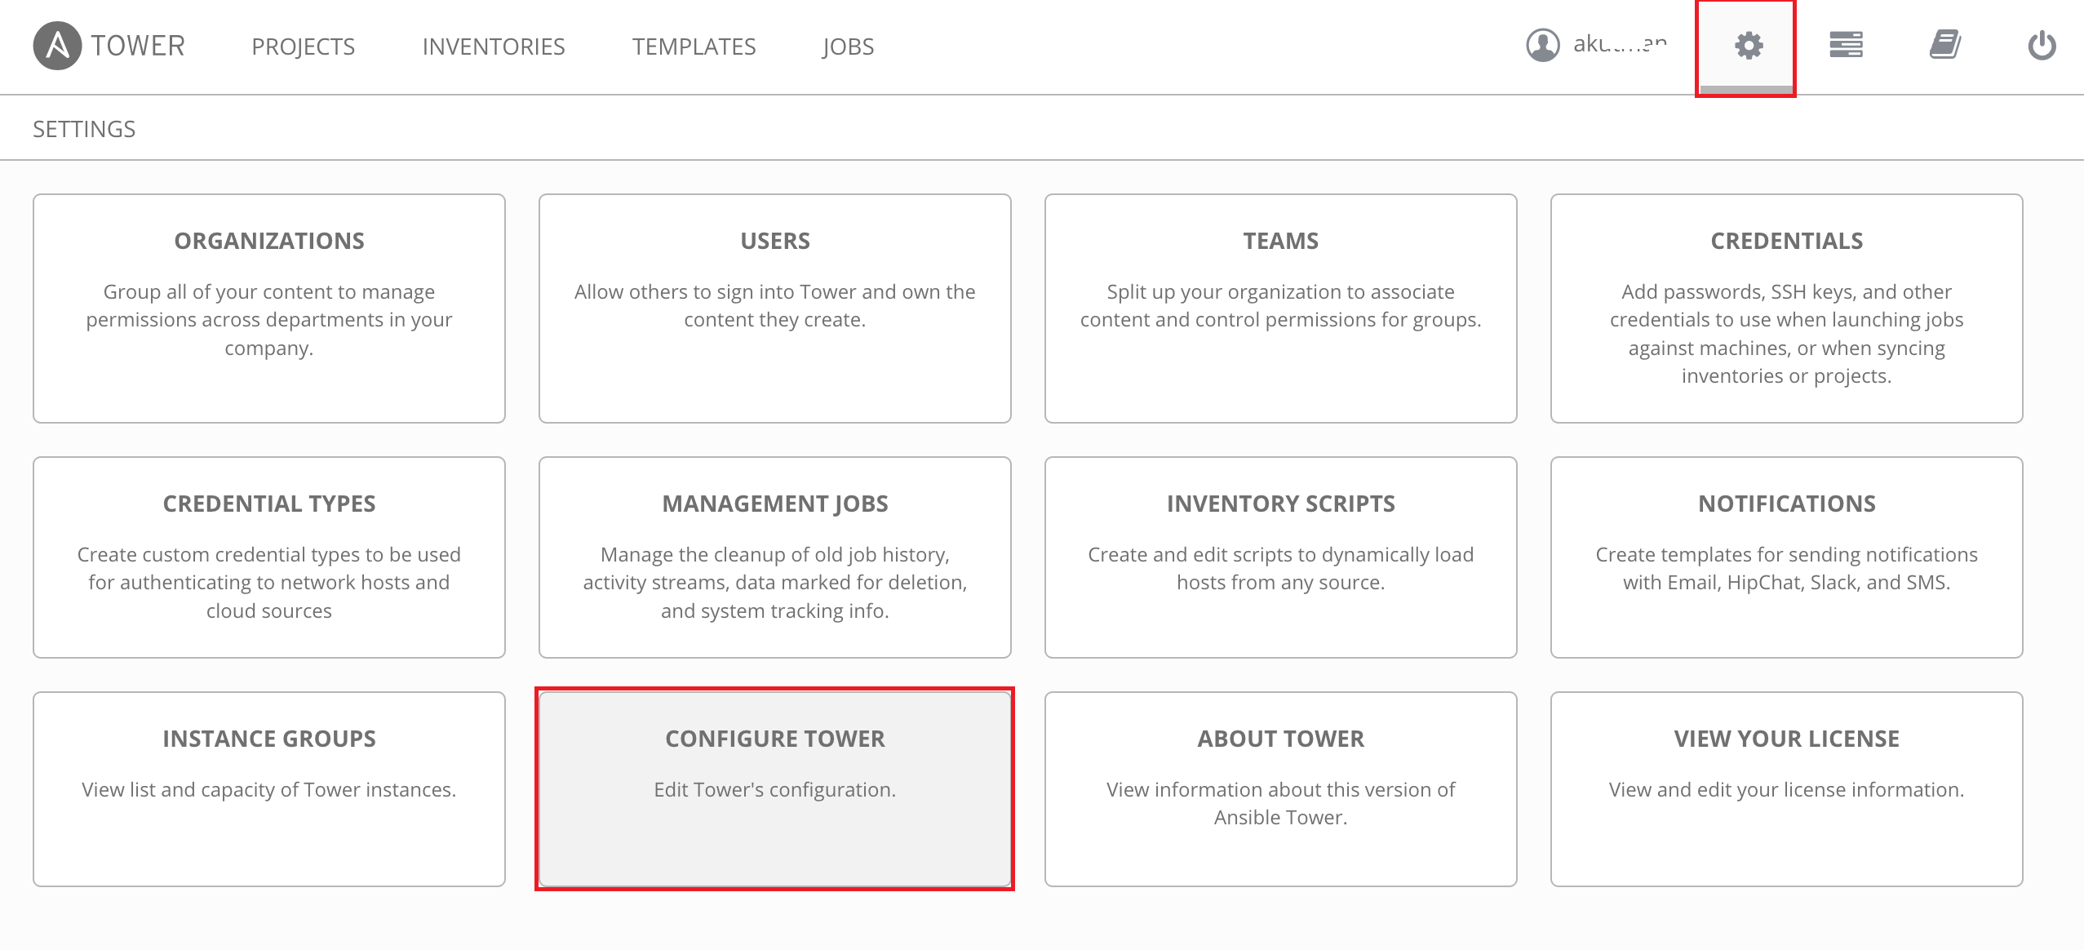Open the Inventory Scripts card

pyautogui.click(x=1281, y=557)
